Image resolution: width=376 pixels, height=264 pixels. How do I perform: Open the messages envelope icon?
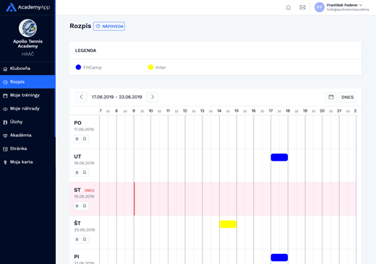[x=302, y=7]
